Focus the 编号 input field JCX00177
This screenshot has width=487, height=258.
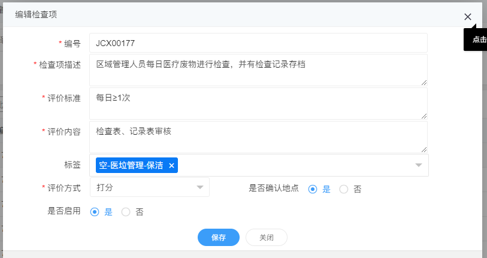(x=258, y=43)
